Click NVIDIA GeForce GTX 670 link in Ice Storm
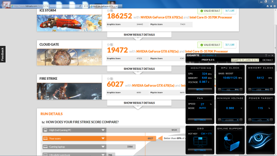This screenshot has width=277, height=156. point(161,17)
